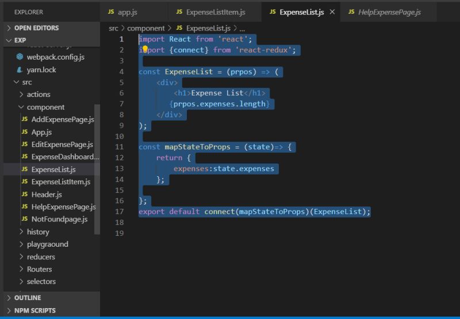460x319 pixels.
Task: Open Header.js in the explorer
Action: [47, 194]
